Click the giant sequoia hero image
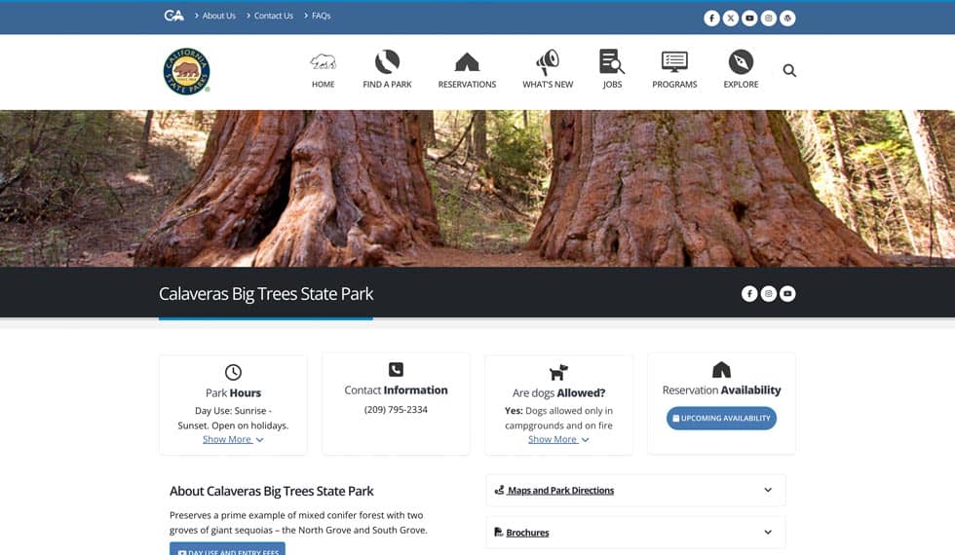The image size is (955, 555). [477, 188]
